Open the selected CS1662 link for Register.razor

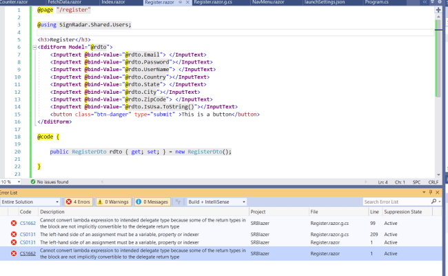tap(28, 254)
